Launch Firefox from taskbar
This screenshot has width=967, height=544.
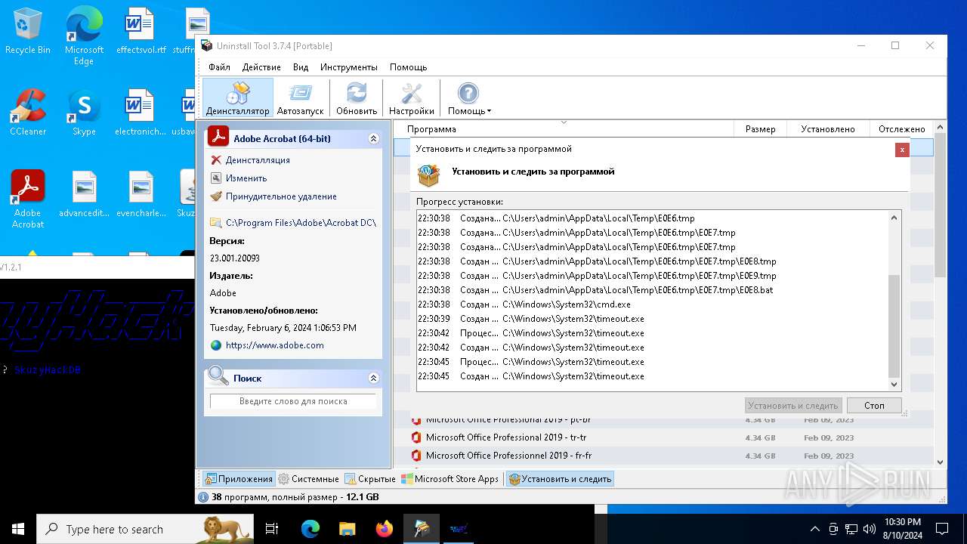pyautogui.click(x=384, y=529)
